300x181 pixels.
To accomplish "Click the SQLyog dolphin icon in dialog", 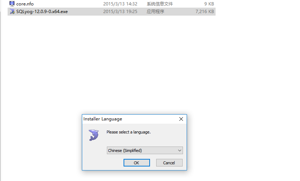I will tap(93, 135).
